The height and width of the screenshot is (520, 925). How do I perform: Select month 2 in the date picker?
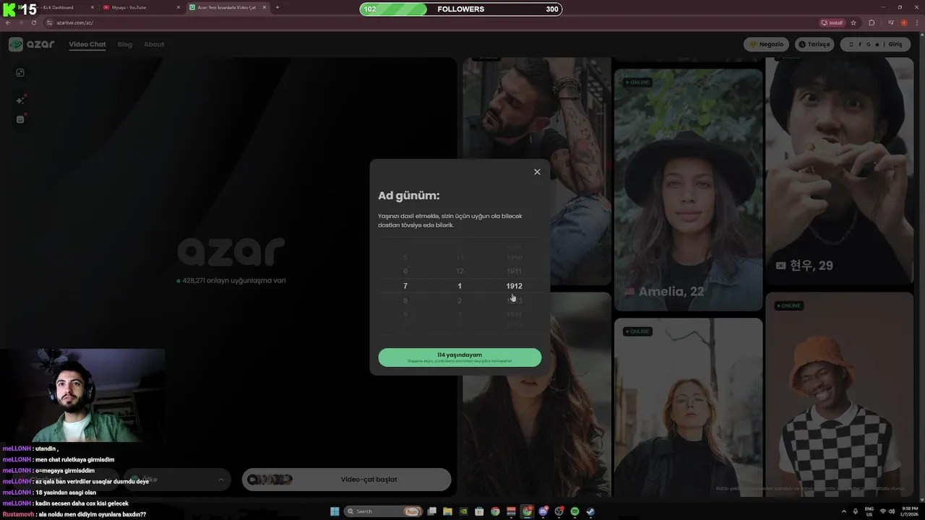460,300
